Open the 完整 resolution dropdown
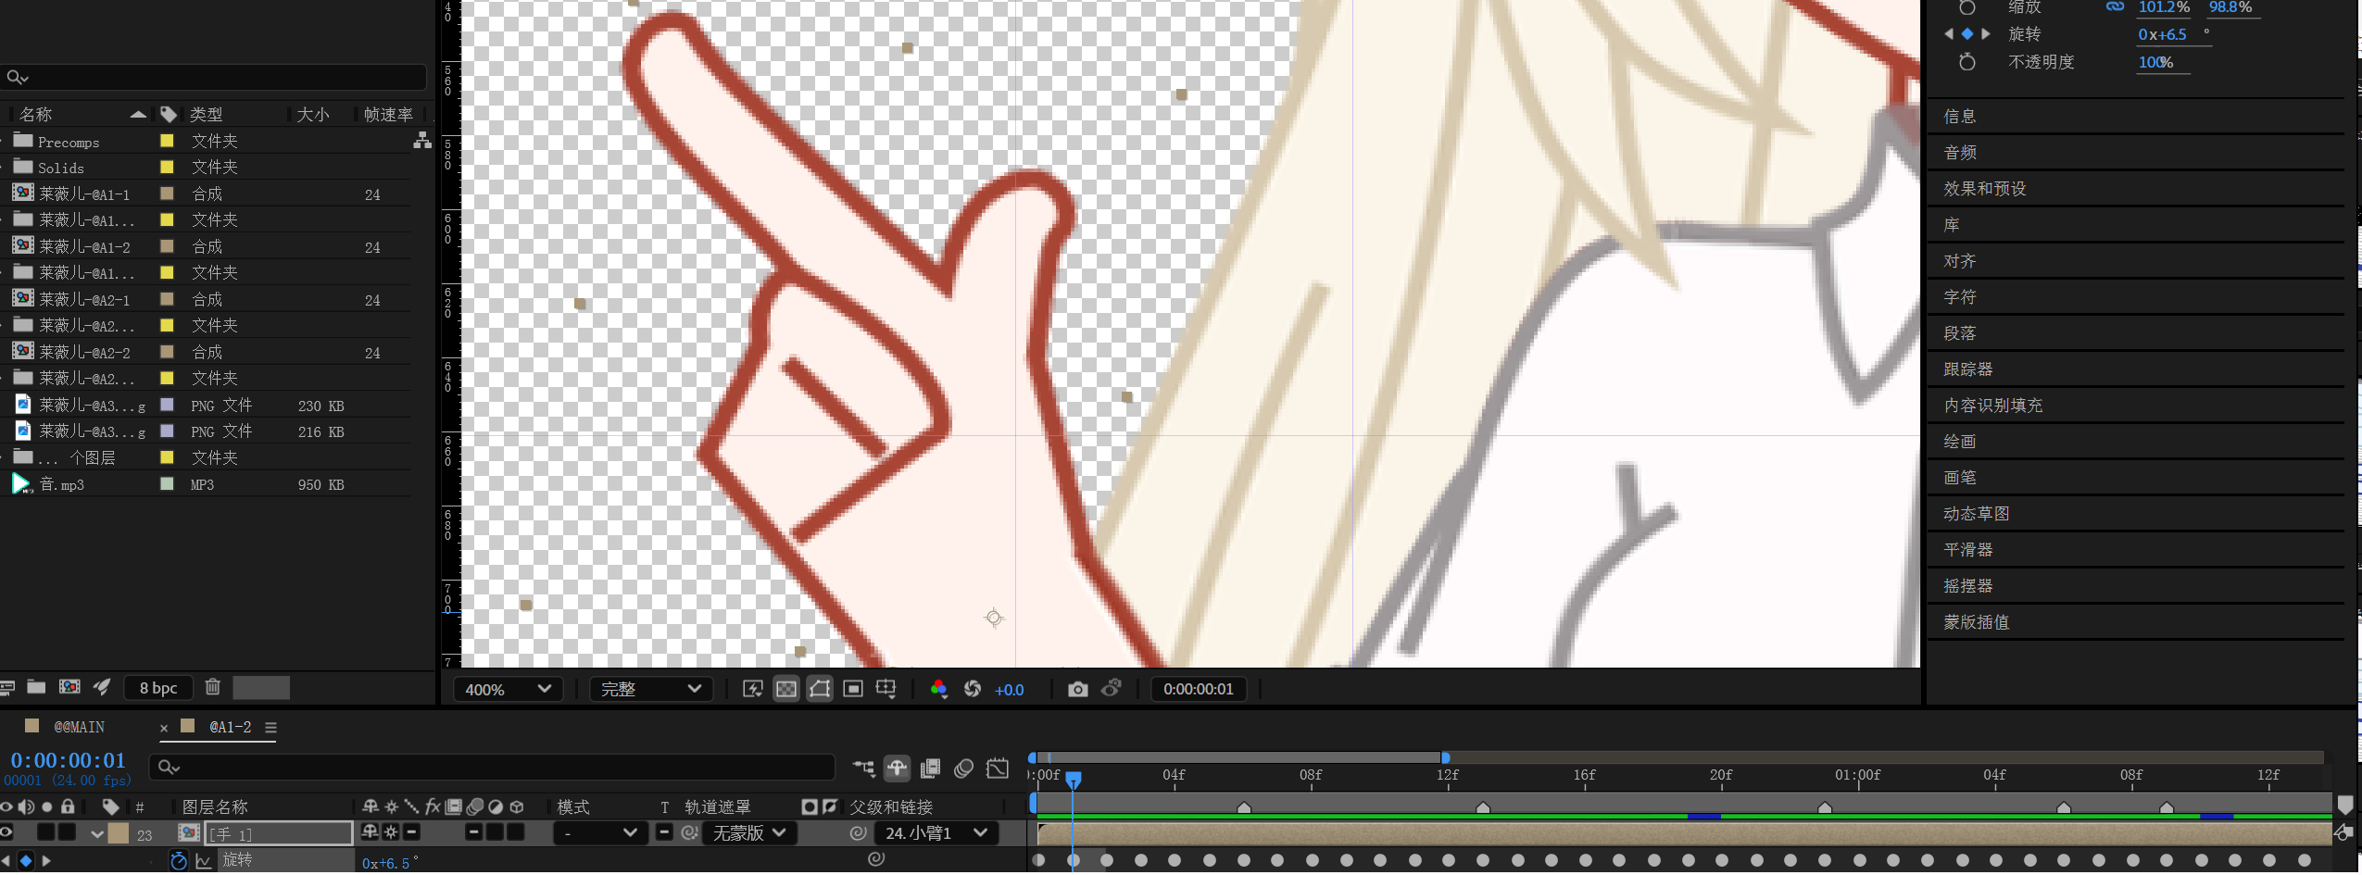2362x875 pixels. (x=650, y=690)
